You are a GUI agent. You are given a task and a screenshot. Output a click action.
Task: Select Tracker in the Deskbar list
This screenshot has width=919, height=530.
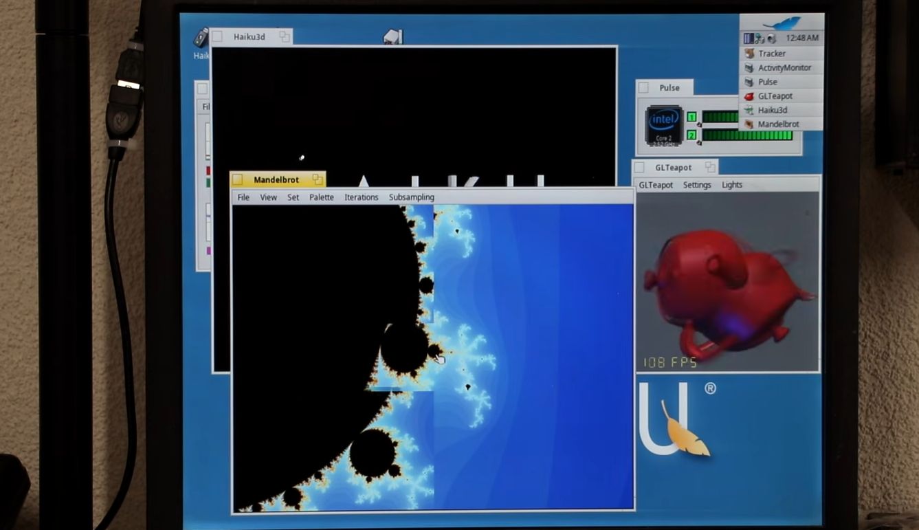[771, 54]
